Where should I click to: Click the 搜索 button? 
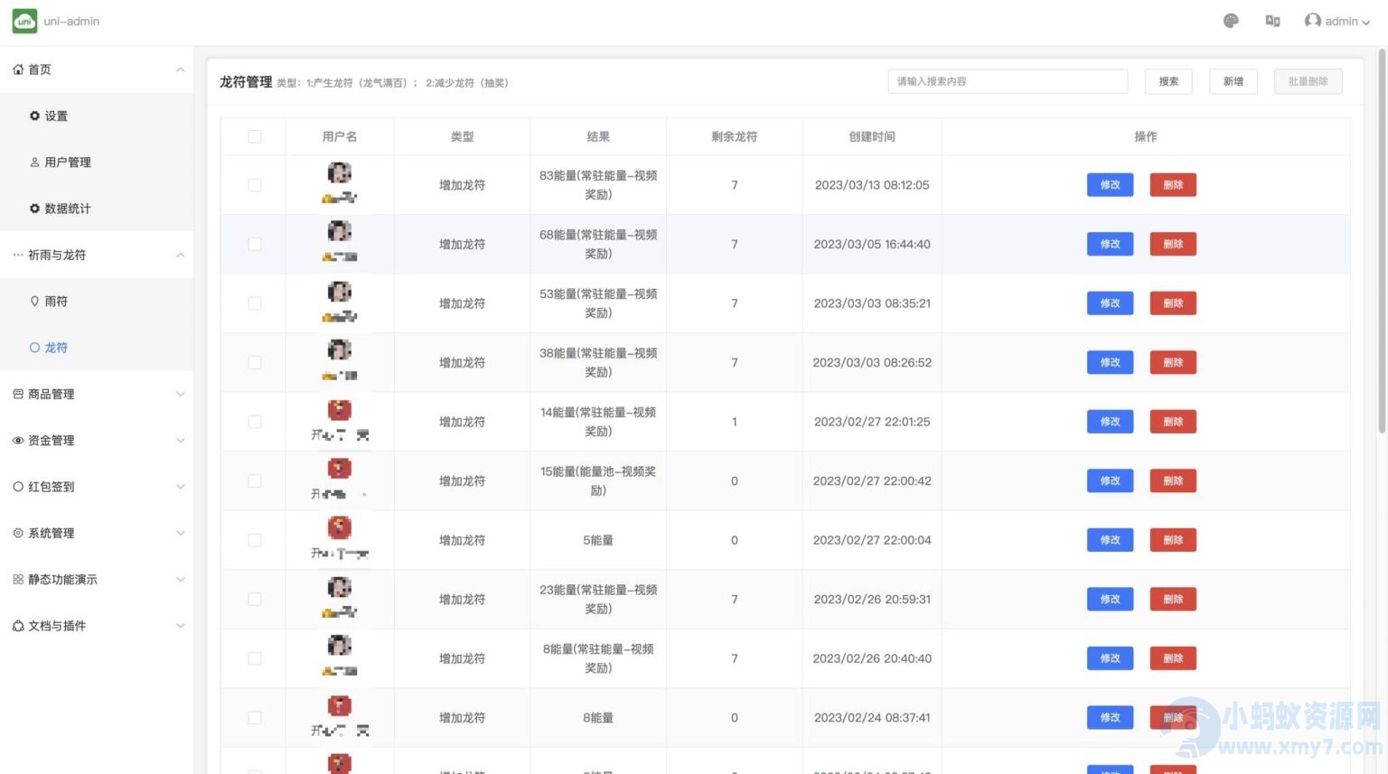click(x=1168, y=81)
